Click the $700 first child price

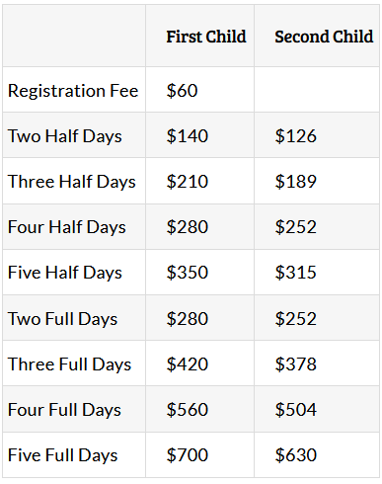tap(188, 454)
